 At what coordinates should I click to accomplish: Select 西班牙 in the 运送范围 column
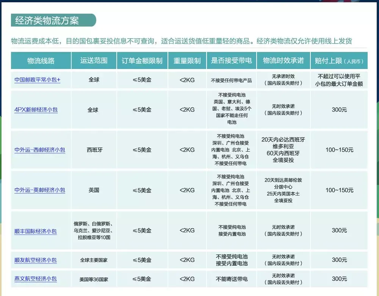point(94,150)
